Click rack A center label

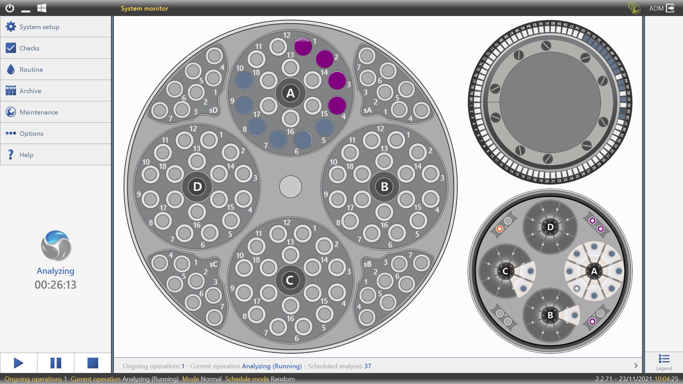(x=290, y=93)
